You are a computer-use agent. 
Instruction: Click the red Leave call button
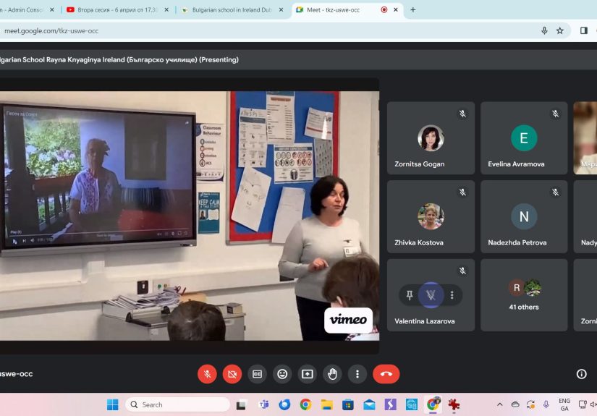[x=386, y=374]
